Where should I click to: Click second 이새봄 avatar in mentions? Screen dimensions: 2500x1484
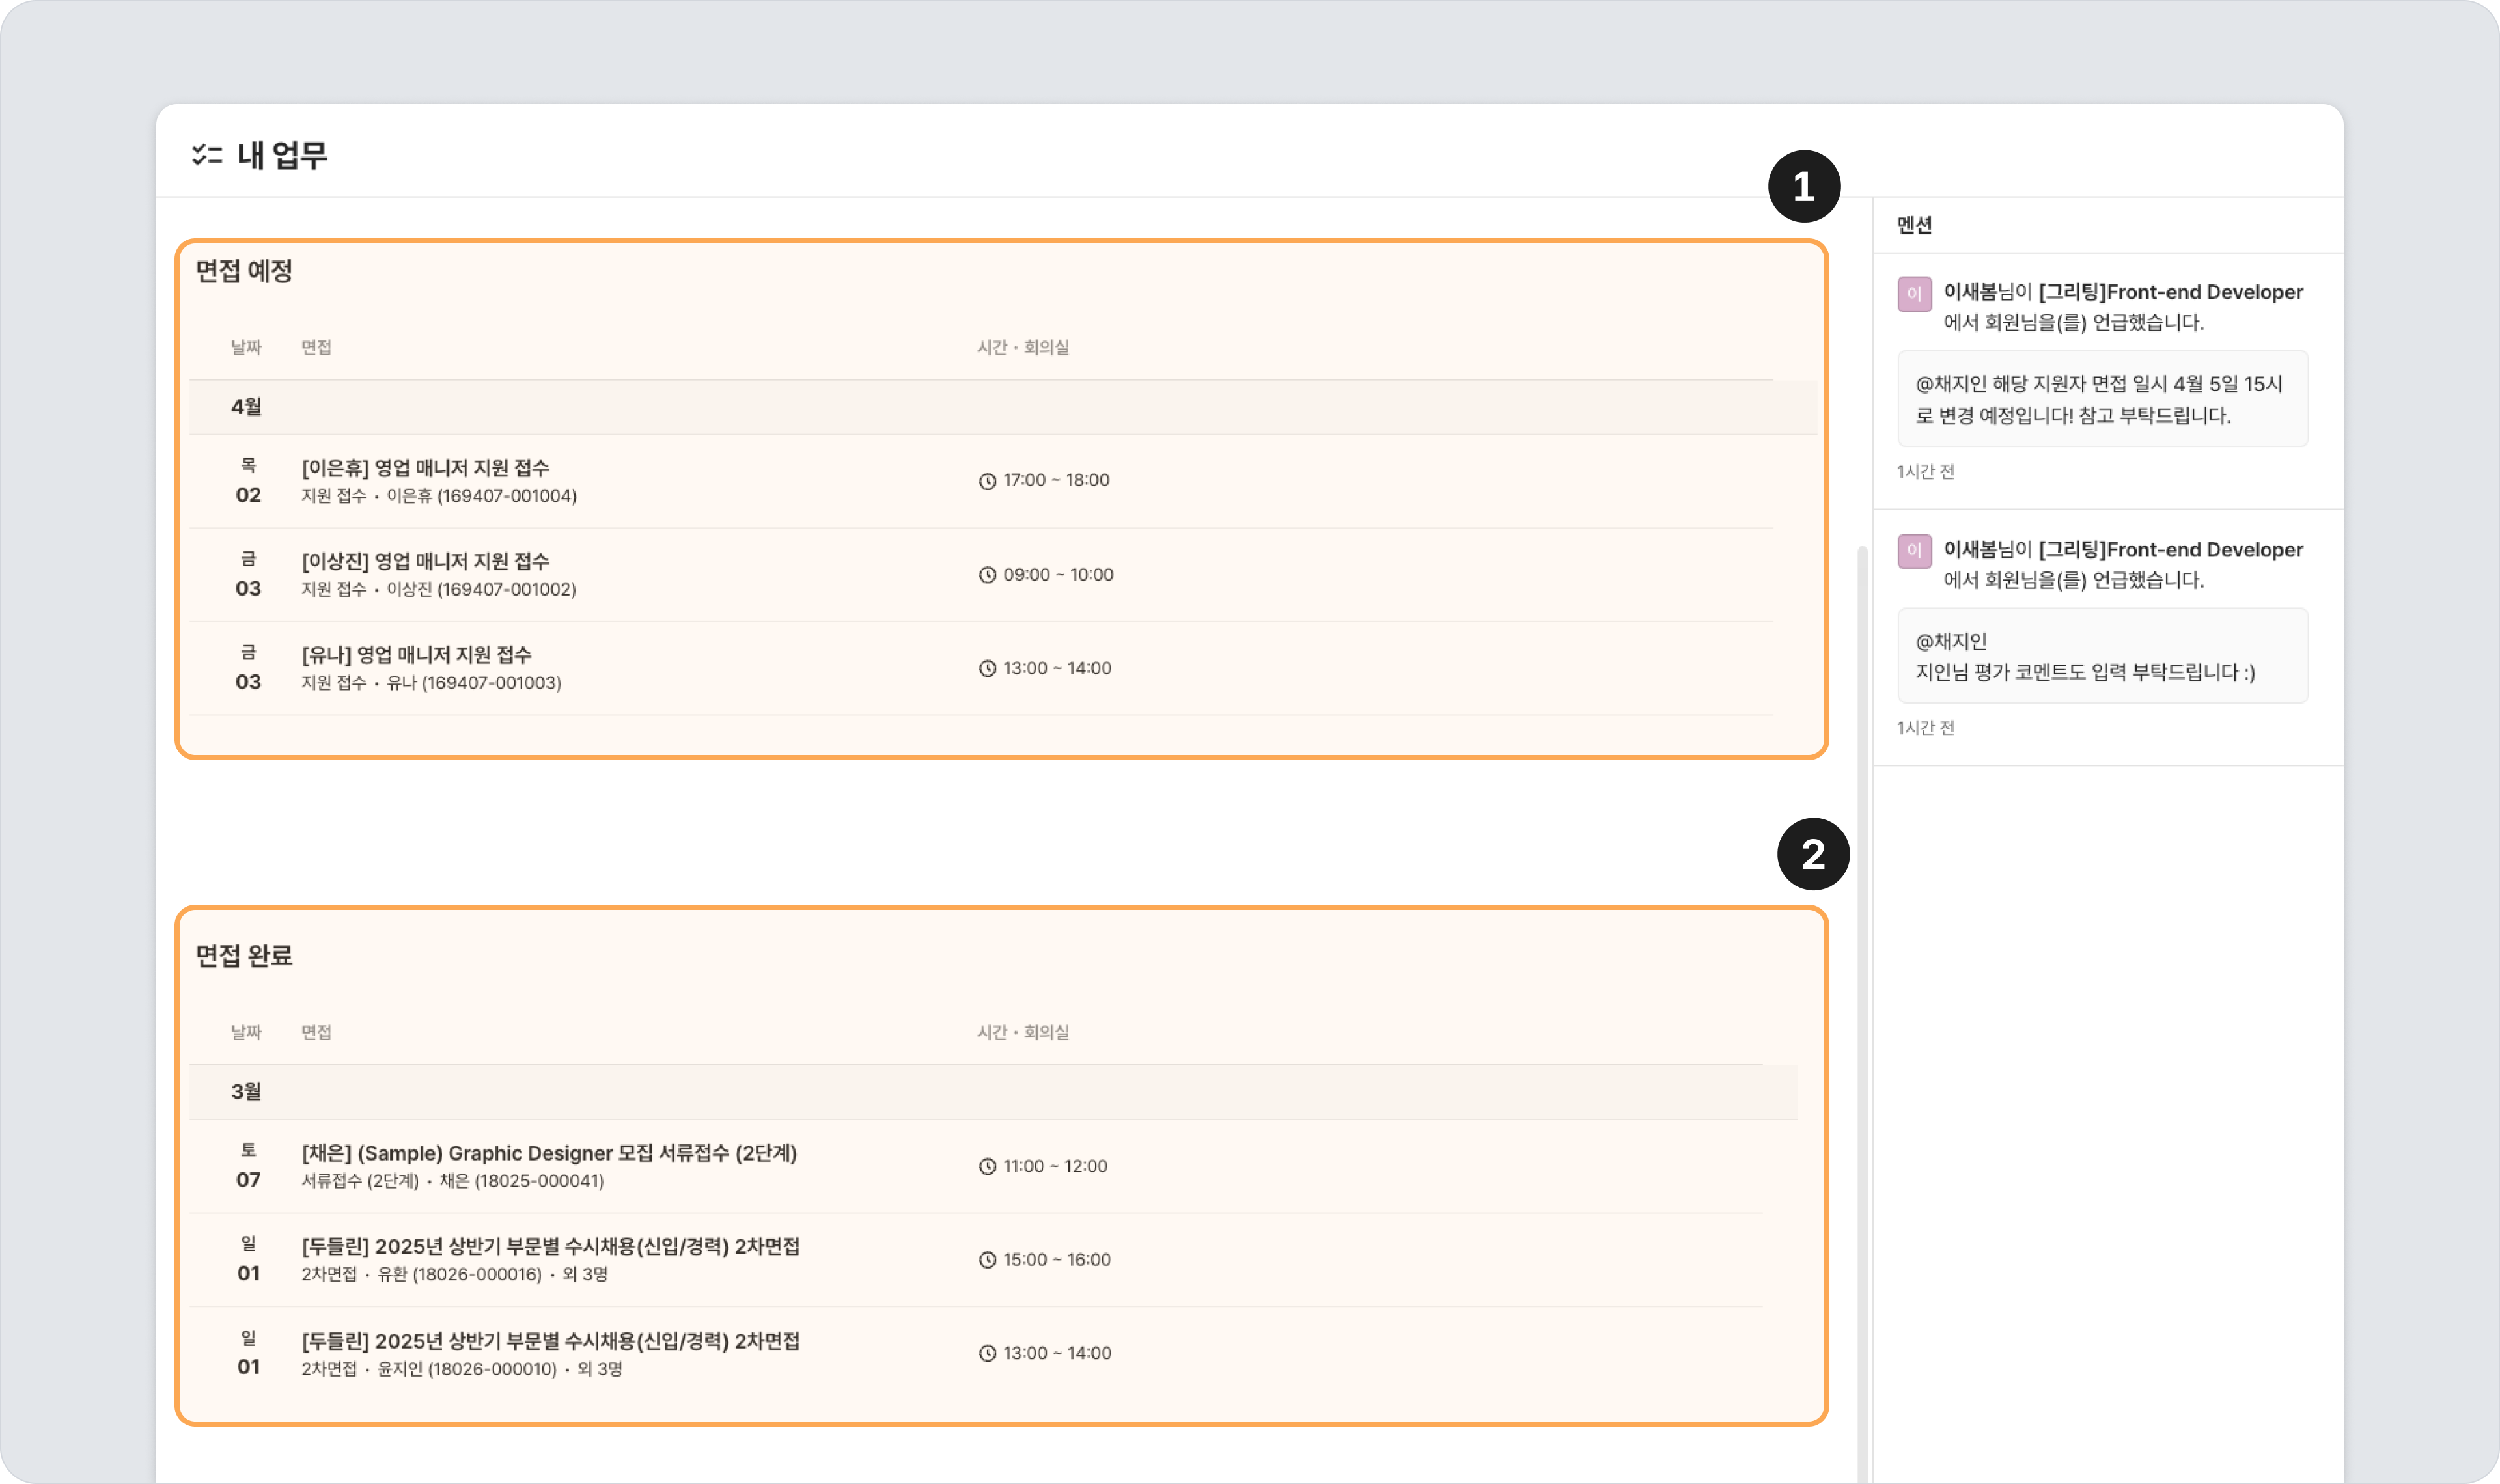pos(1914,551)
